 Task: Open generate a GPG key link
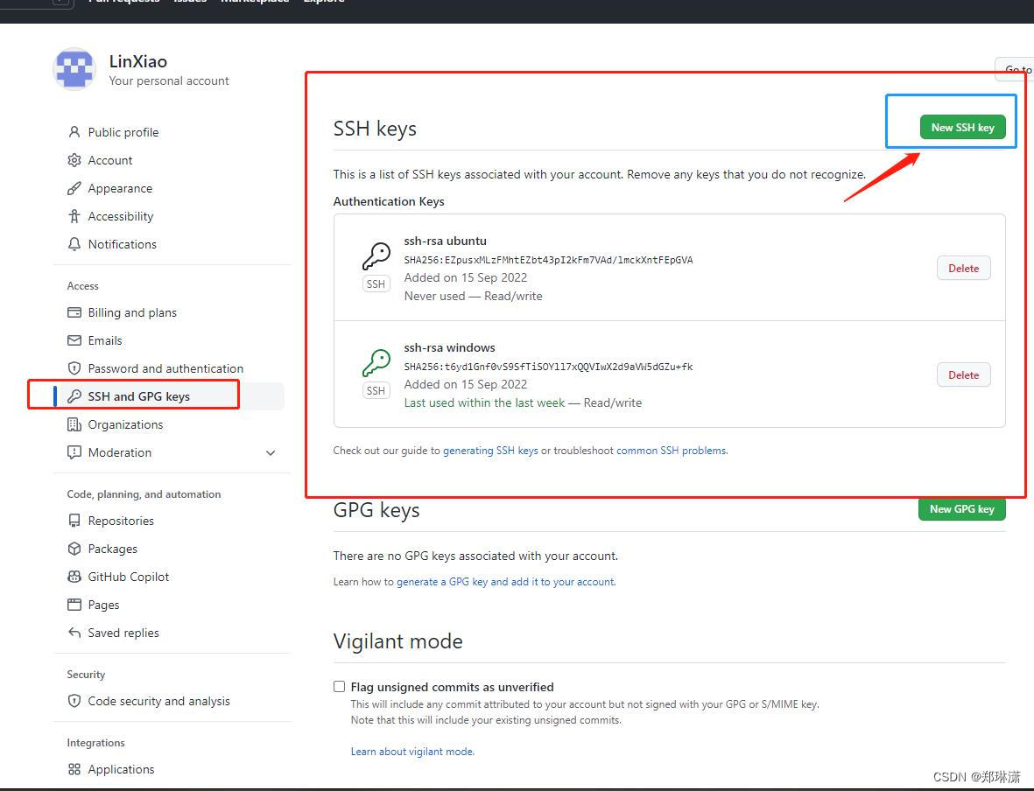pyautogui.click(x=506, y=581)
